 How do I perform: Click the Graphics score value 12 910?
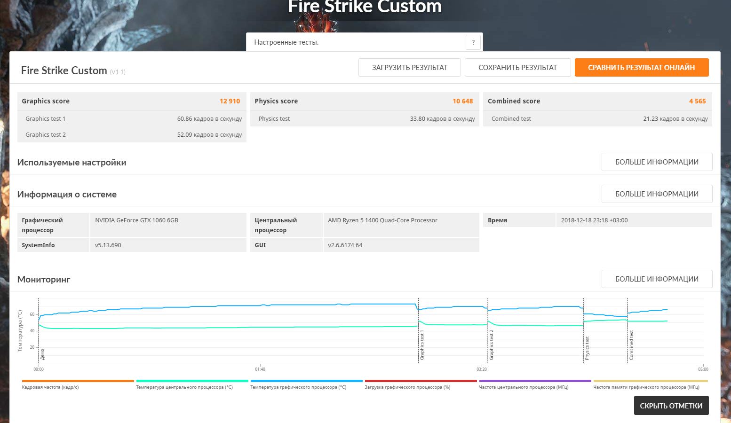coord(230,101)
